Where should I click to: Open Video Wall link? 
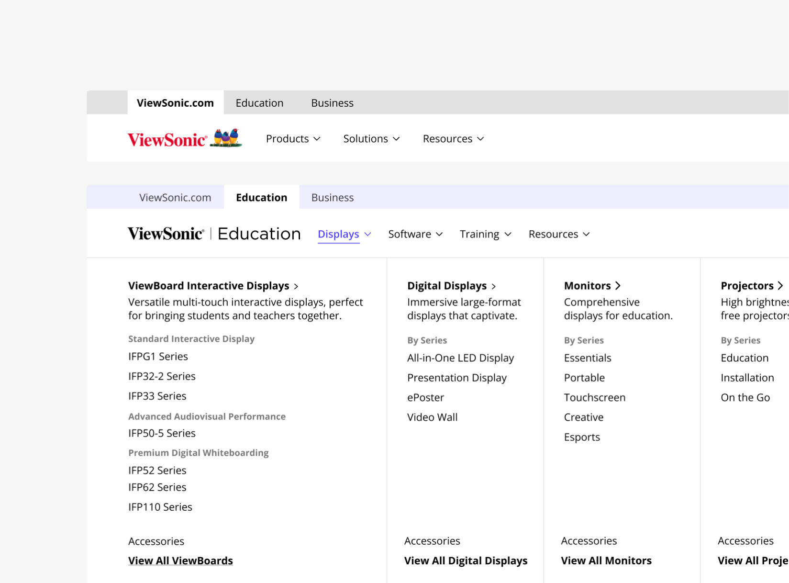pyautogui.click(x=432, y=417)
